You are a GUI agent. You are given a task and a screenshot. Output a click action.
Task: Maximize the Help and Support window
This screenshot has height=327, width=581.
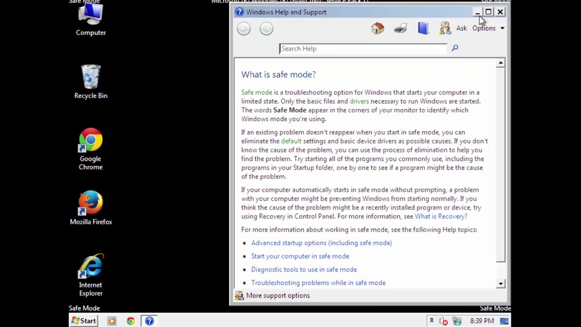[x=488, y=12]
